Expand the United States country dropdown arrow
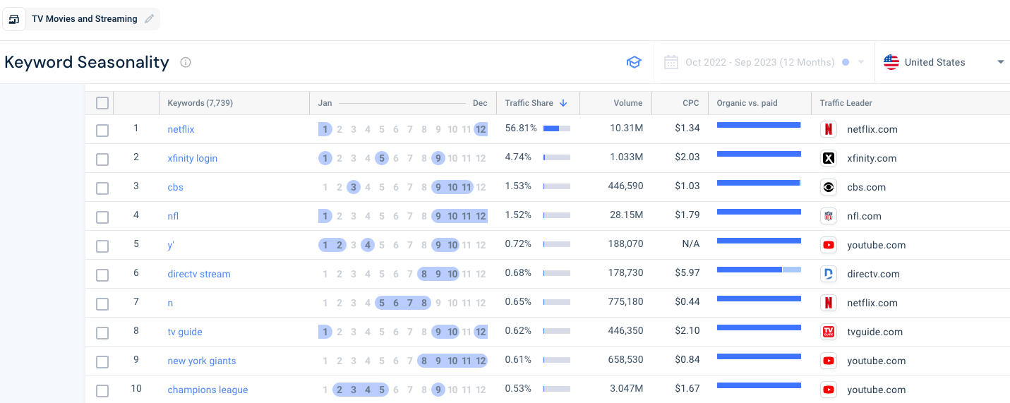 pos(1000,62)
